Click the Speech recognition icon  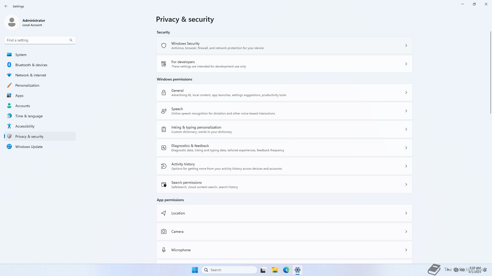(164, 111)
